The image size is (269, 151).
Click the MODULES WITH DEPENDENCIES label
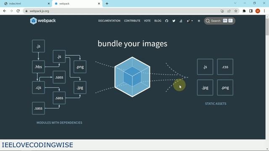[x=59, y=122]
